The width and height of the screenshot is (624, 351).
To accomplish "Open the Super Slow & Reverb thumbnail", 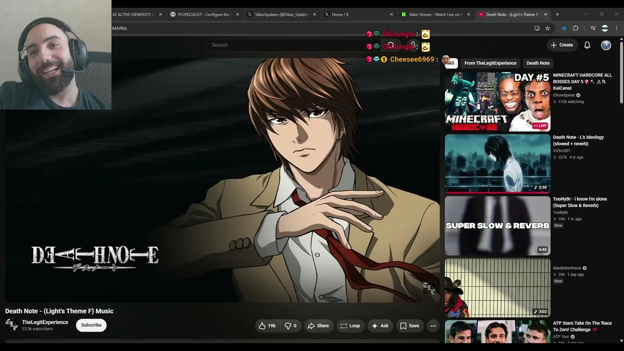I will 497,226.
